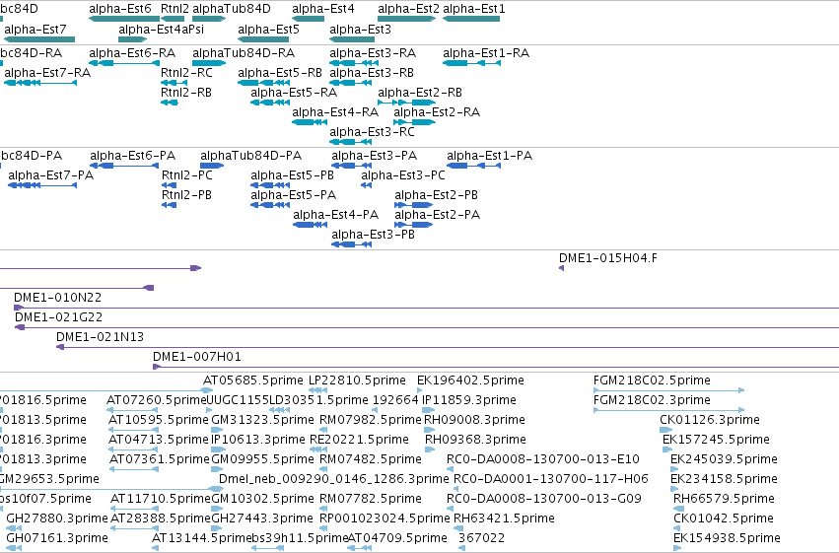
Task: Click the alpha-Est6-RA transcript label
Action: point(132,53)
